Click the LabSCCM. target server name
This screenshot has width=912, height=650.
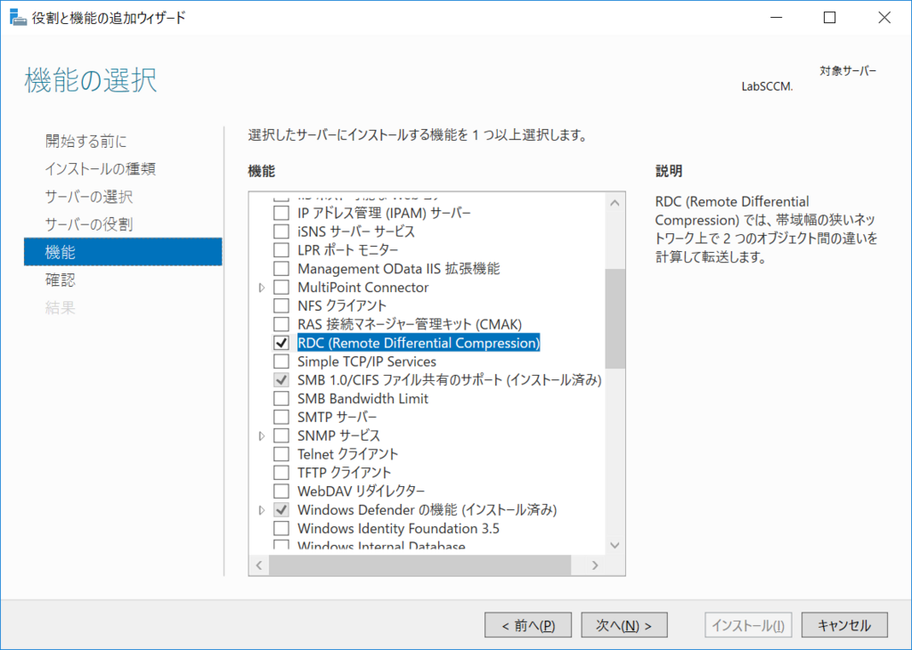(767, 86)
